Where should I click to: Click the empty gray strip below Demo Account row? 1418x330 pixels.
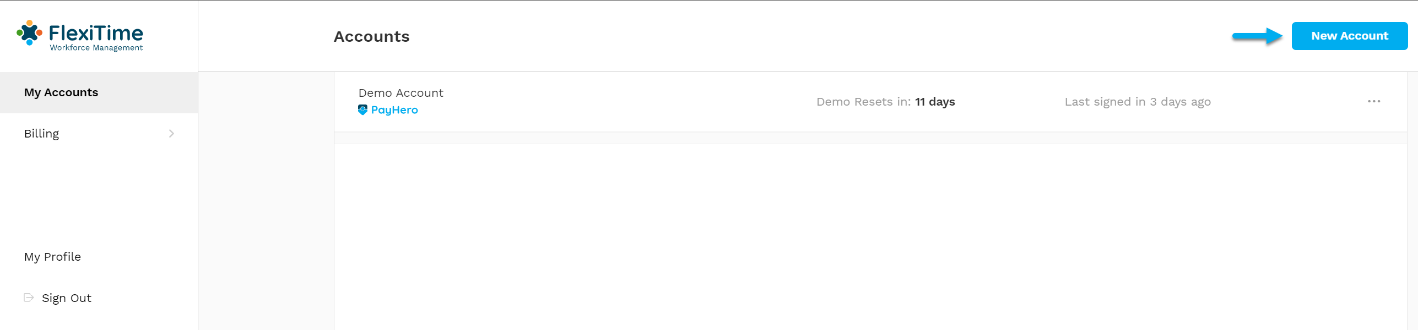click(x=870, y=138)
